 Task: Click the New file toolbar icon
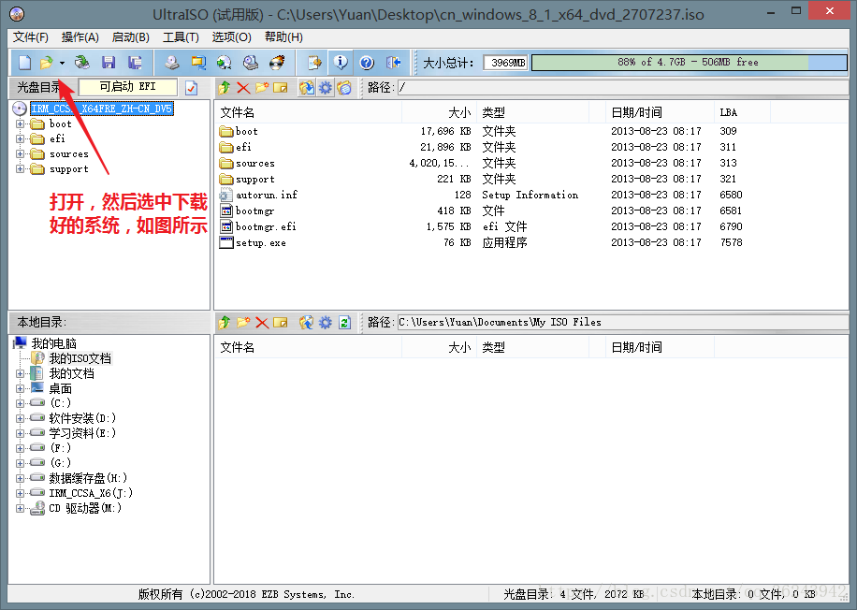pos(24,63)
